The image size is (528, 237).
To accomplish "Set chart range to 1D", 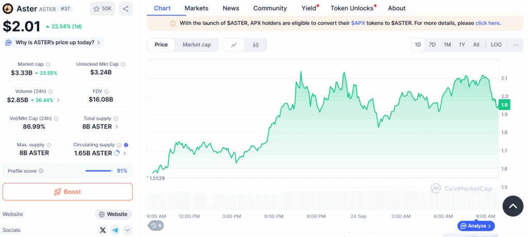I will [418, 45].
